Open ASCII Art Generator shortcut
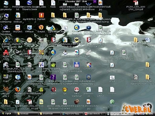 pyautogui.click(x=41, y=67)
